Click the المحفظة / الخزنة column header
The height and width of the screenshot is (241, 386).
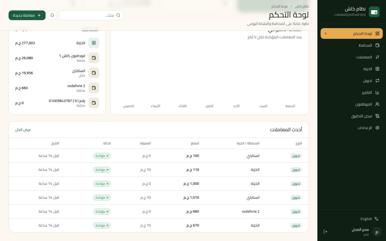pos(248,143)
